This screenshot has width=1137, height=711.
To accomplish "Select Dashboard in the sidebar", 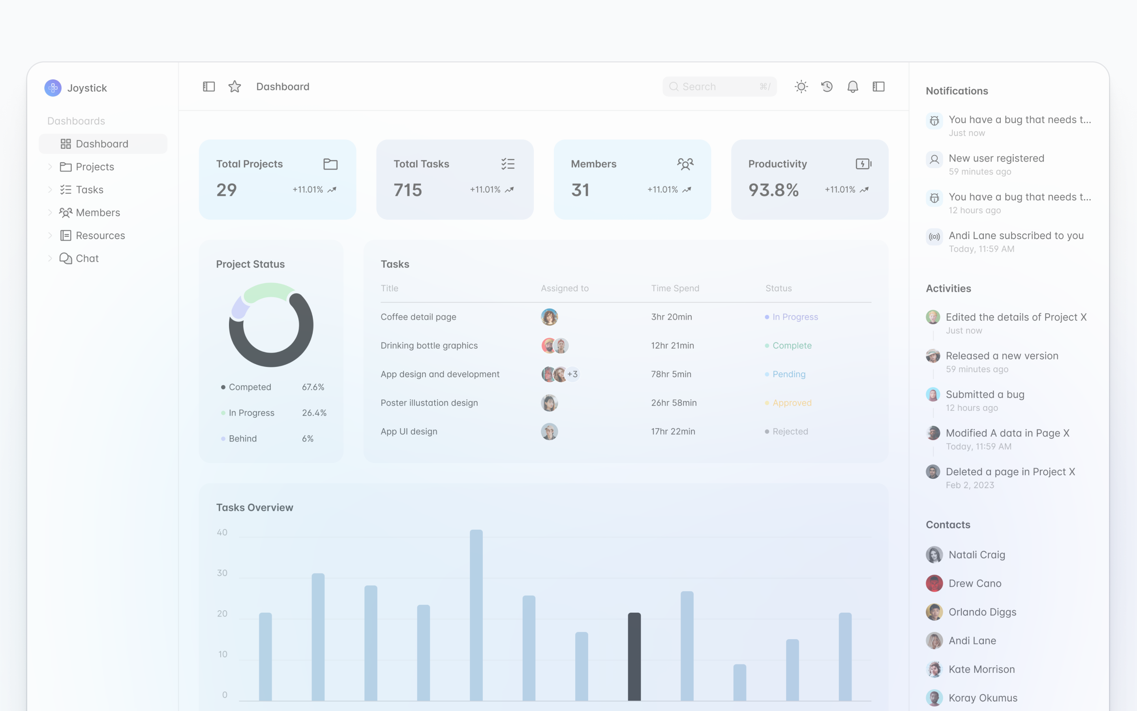I will tap(102, 144).
